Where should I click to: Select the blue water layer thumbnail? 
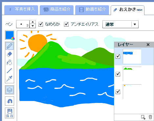point(132,56)
